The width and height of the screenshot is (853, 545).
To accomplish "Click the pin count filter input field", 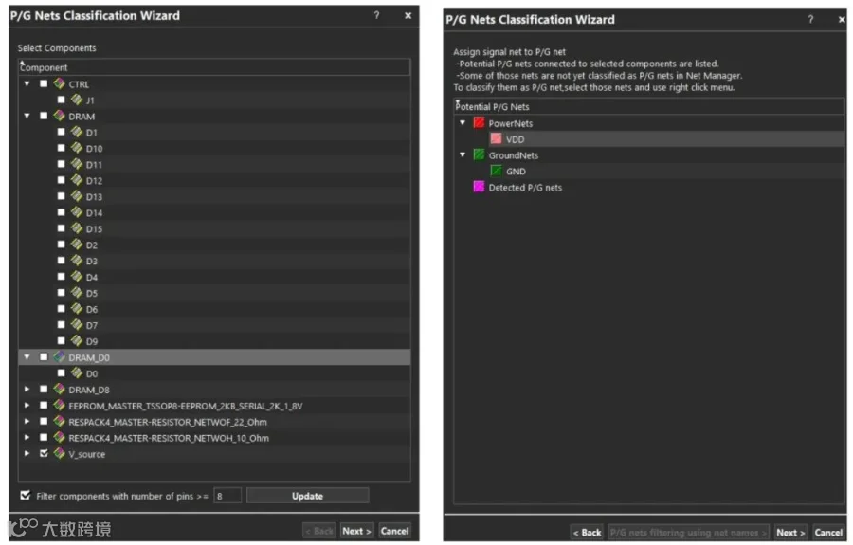I will click(x=227, y=496).
